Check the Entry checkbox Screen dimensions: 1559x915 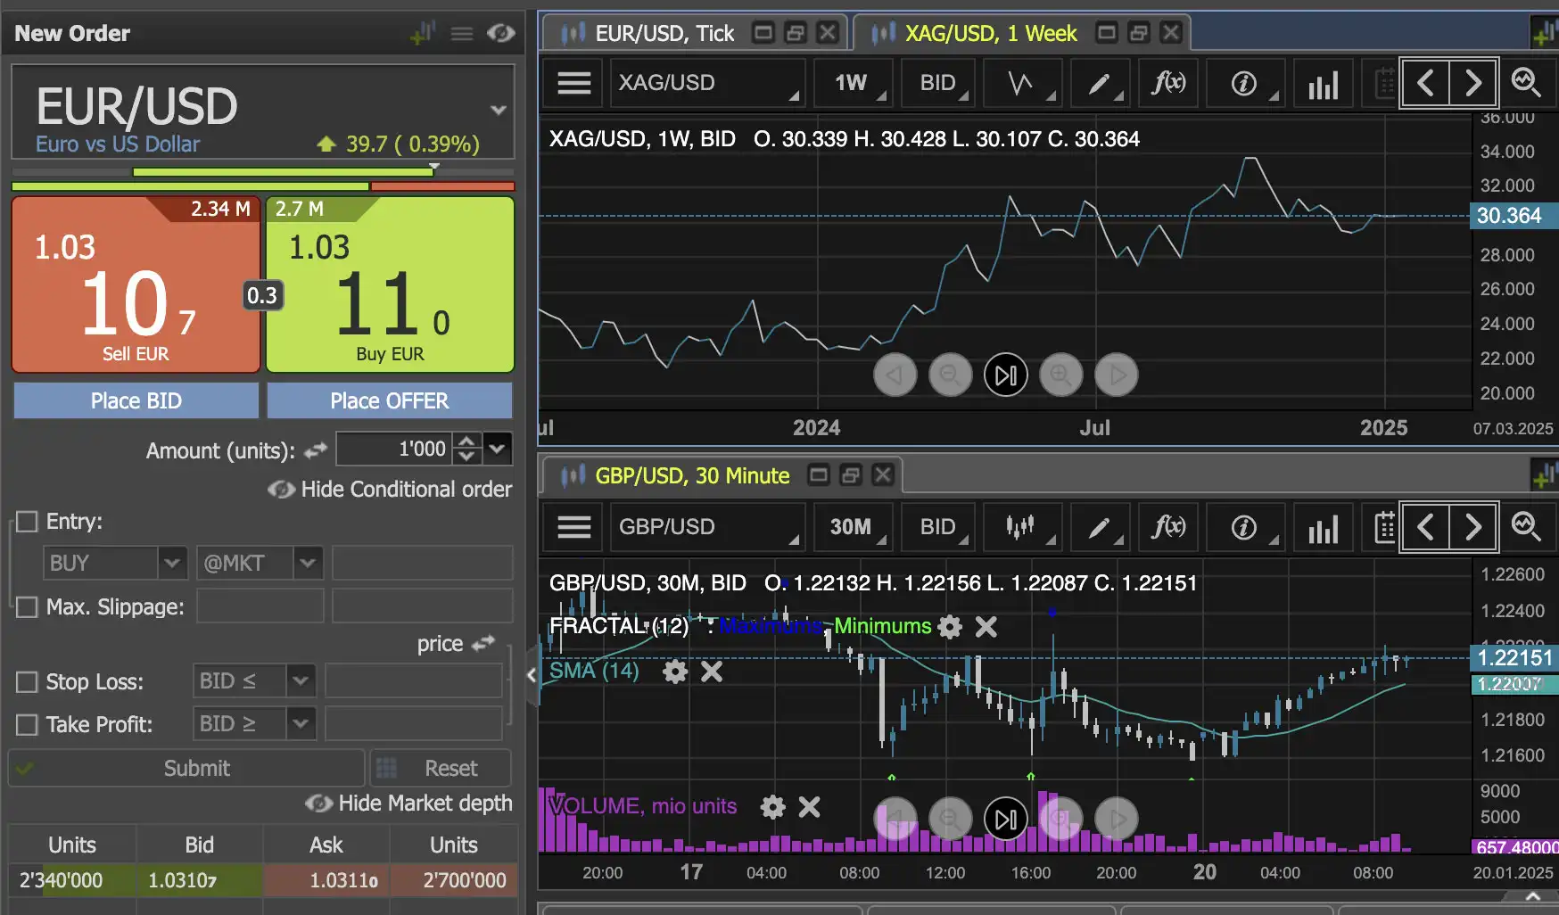pyautogui.click(x=28, y=522)
